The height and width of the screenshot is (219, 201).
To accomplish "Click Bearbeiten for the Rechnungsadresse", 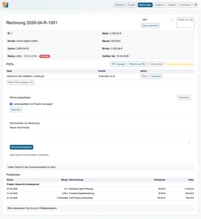I will point(184,97).
